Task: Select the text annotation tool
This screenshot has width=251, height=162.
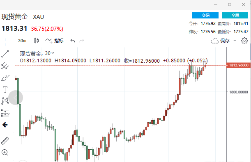Action: (x=5, y=90)
